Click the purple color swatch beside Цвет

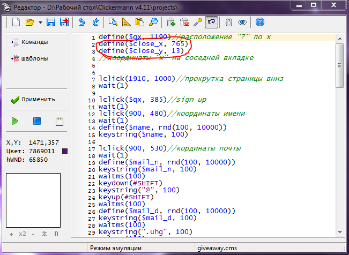tap(65, 151)
